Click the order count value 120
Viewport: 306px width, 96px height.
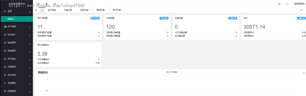[x=110, y=27]
